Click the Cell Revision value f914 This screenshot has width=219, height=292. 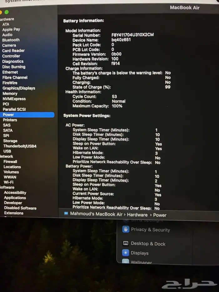coord(115,64)
